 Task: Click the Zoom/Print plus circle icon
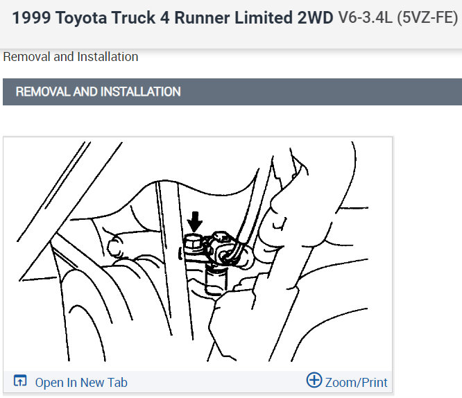tap(314, 380)
